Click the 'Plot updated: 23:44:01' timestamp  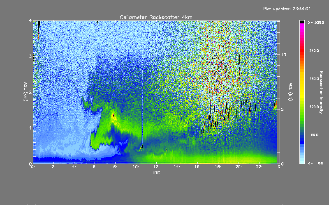pyautogui.click(x=287, y=9)
